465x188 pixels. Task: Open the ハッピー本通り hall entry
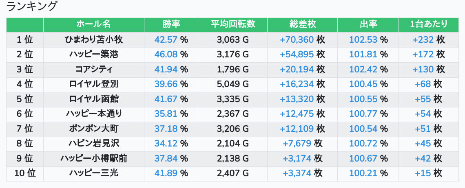coord(93,114)
